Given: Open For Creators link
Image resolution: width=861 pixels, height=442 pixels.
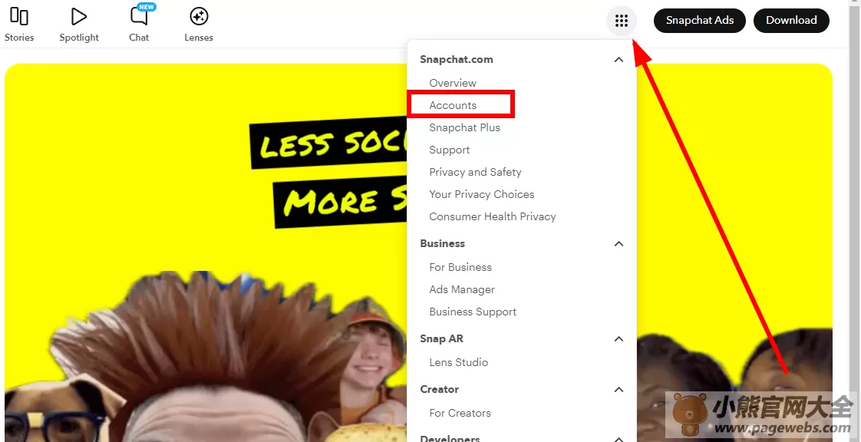Looking at the screenshot, I should pyautogui.click(x=460, y=413).
